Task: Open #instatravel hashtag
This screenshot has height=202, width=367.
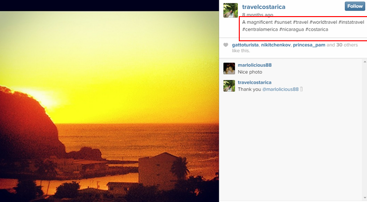Action: [x=351, y=22]
